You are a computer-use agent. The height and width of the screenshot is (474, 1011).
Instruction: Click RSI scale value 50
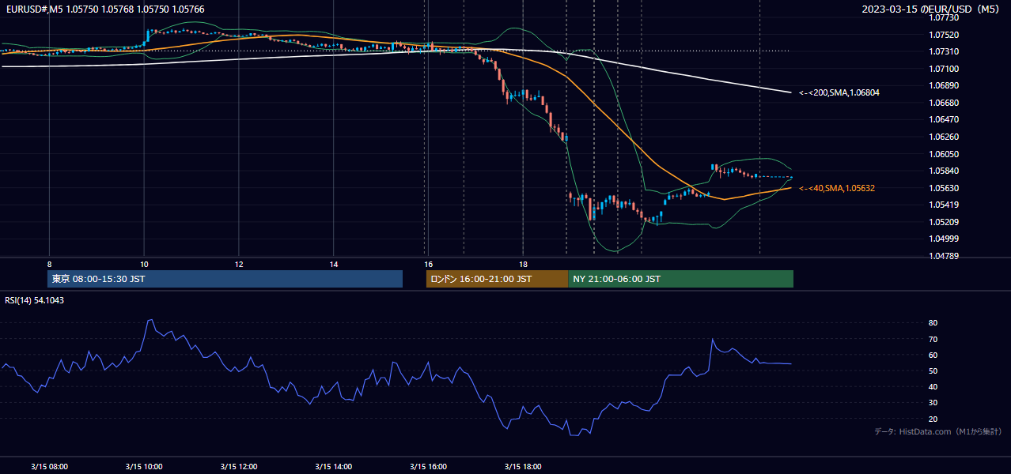tap(933, 371)
